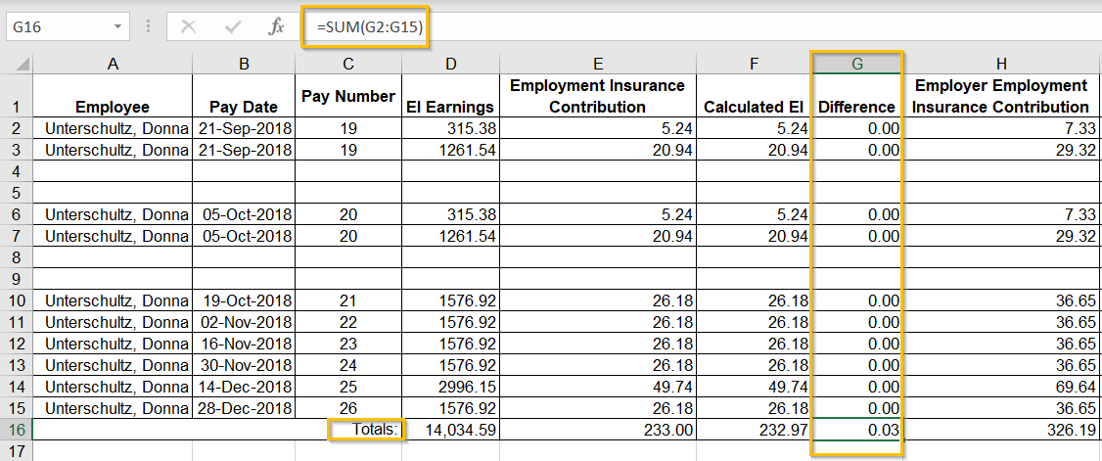Select pay number cell 21
1102x461 pixels.
pos(348,300)
